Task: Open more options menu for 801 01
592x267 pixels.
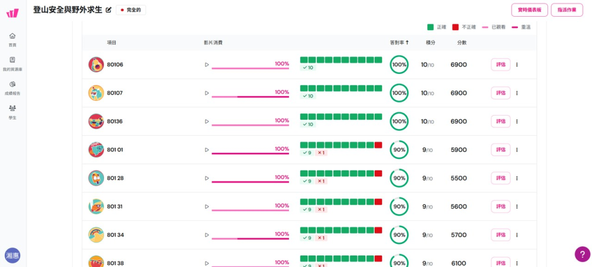Action: point(517,150)
